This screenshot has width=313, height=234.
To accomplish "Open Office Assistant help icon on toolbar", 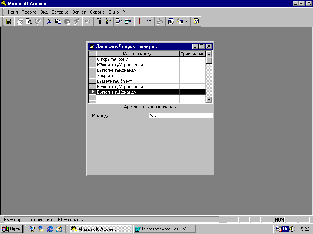I will tap(196, 21).
